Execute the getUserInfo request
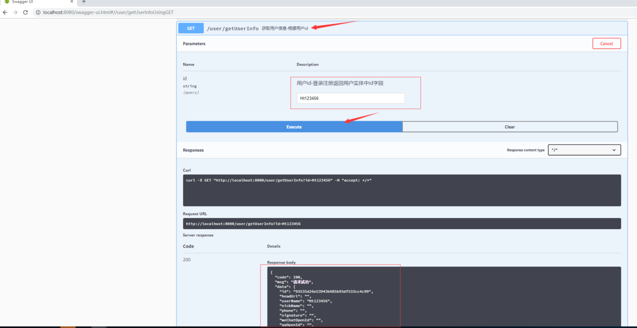Image resolution: width=637 pixels, height=328 pixels. (294, 127)
